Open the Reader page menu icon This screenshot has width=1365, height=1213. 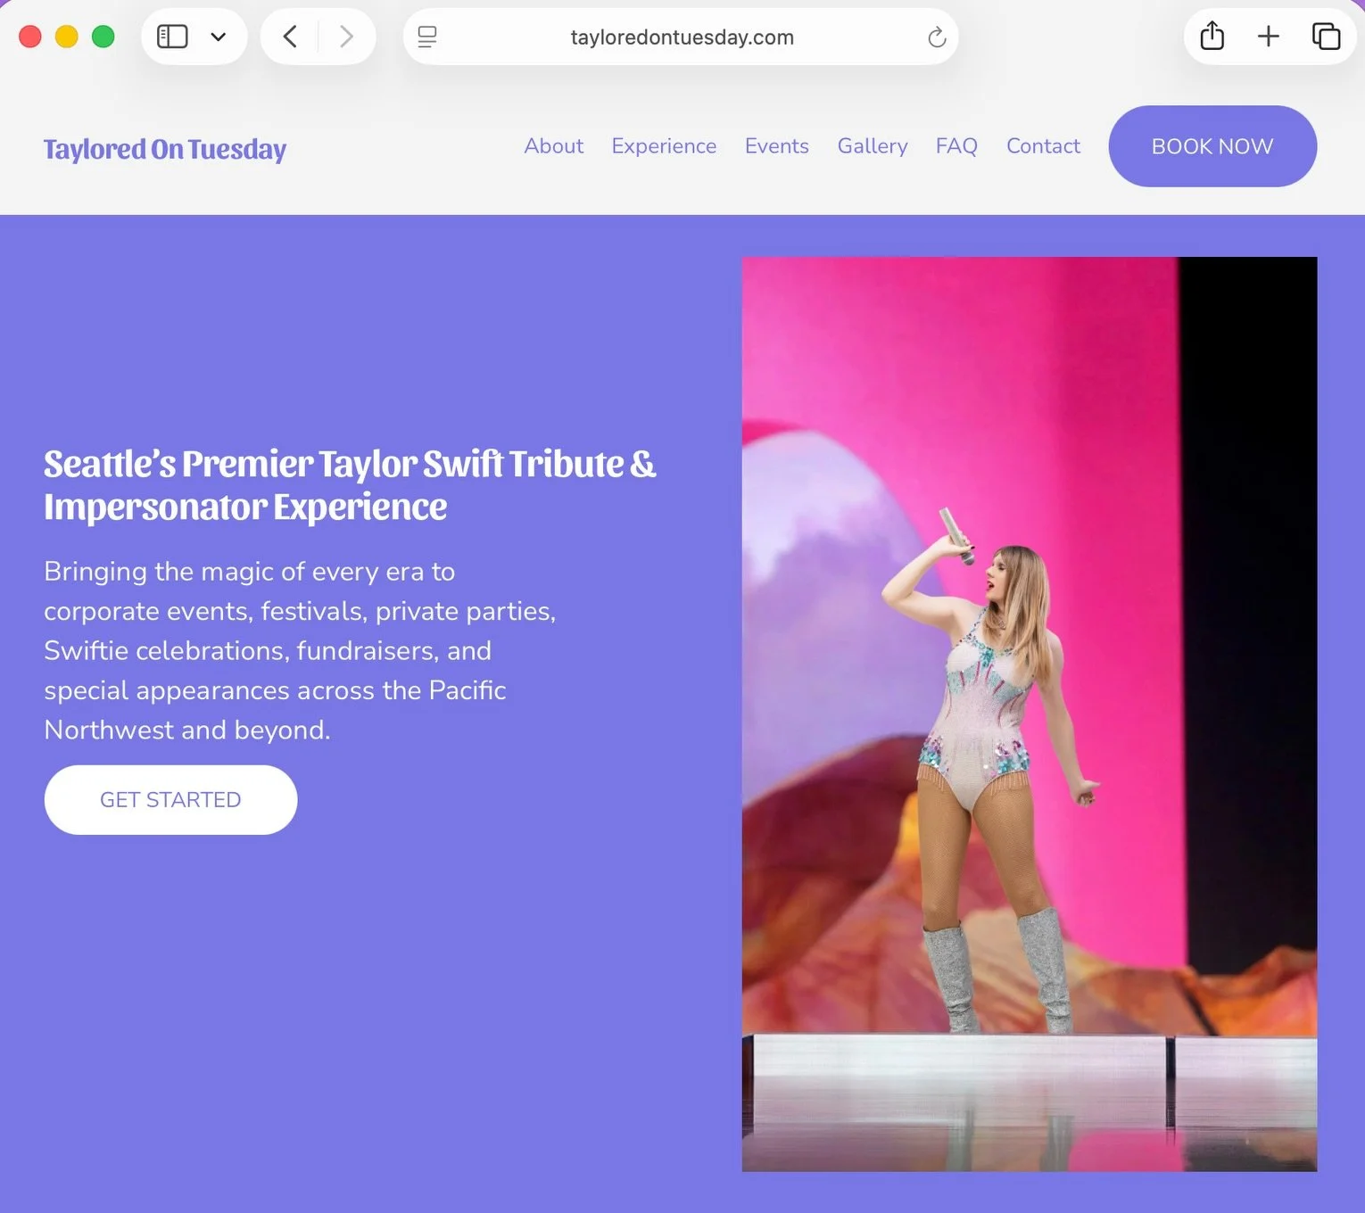427,37
